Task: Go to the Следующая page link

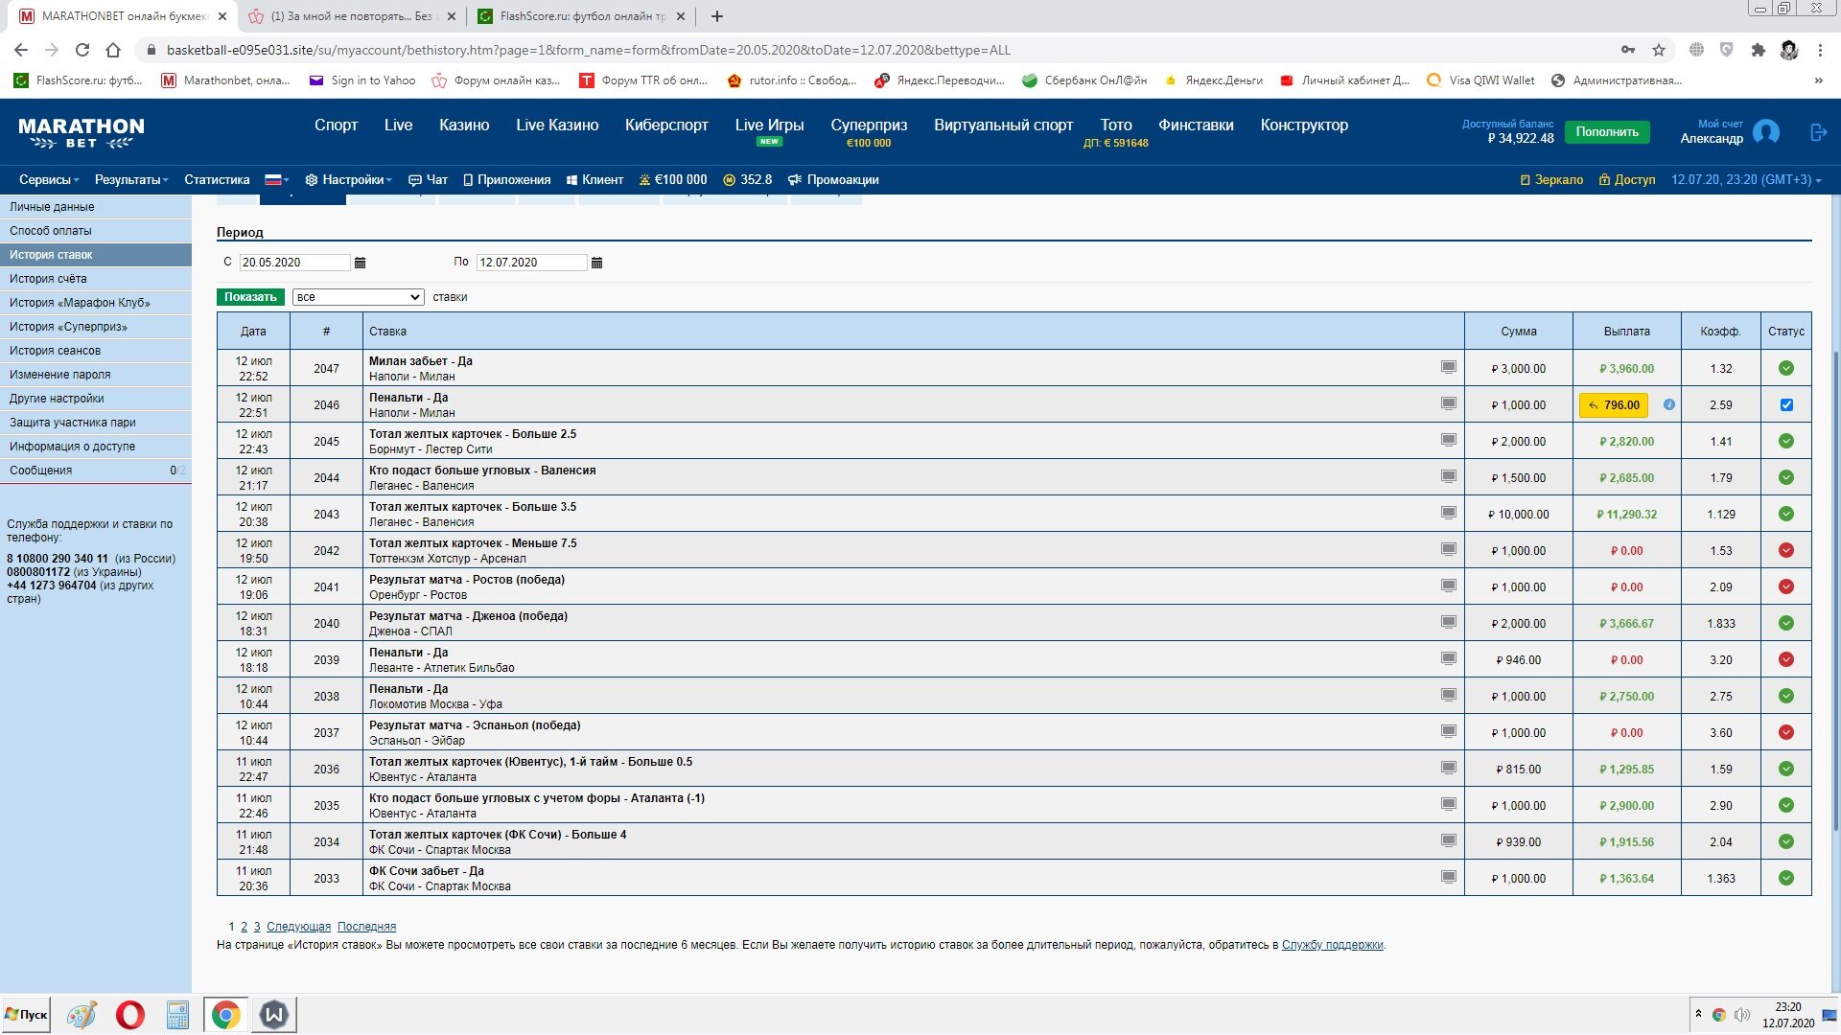Action: click(x=298, y=927)
